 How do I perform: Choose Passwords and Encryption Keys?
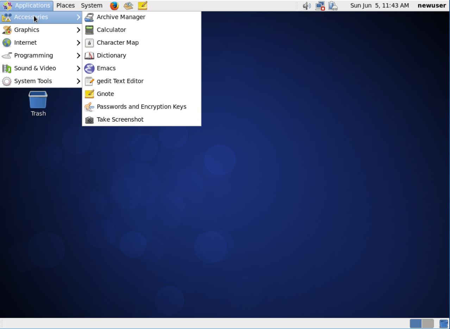(142, 107)
